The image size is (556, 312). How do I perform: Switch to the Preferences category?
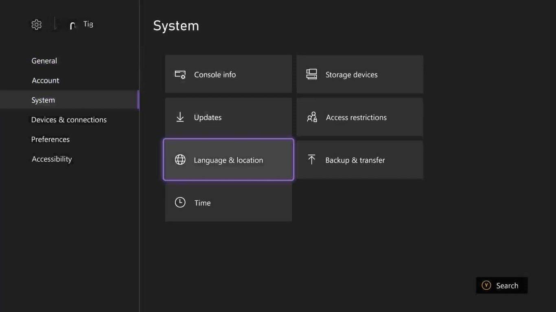coord(50,139)
